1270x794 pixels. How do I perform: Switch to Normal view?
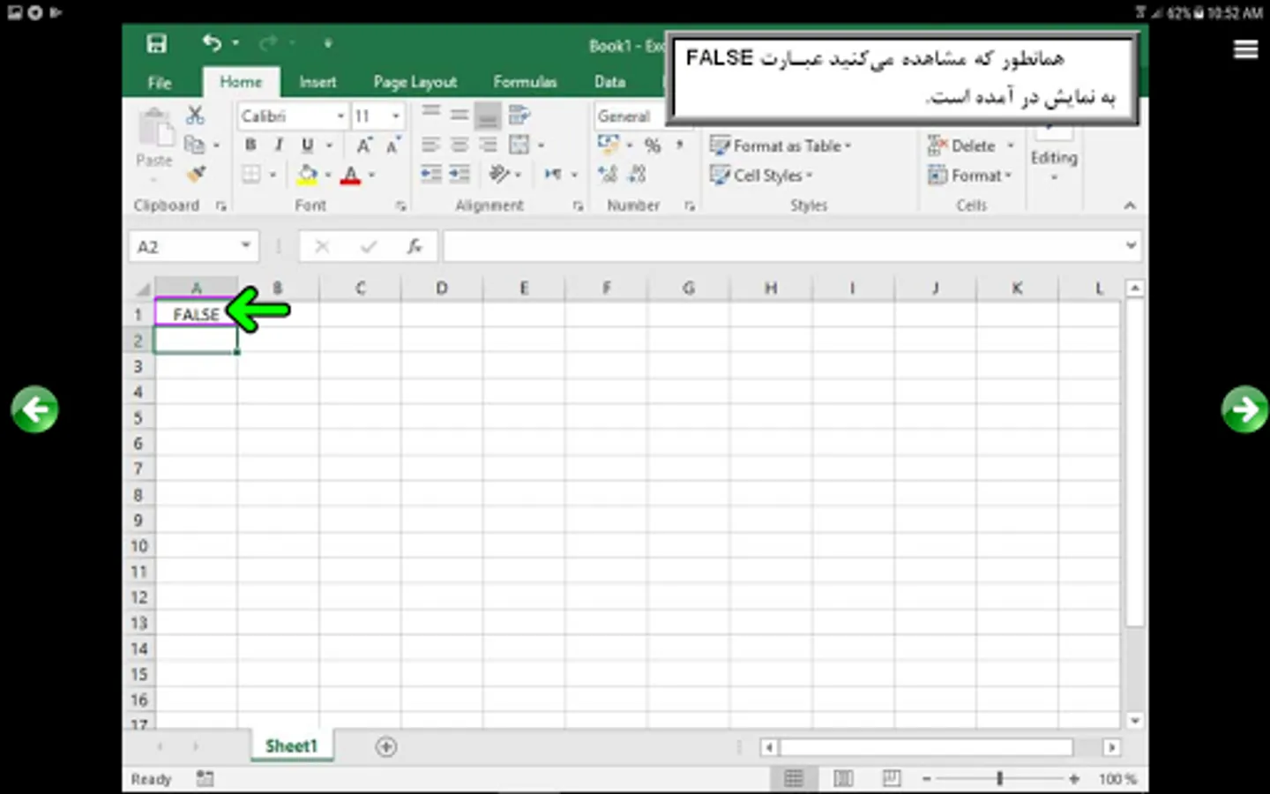pos(794,778)
